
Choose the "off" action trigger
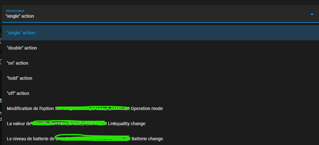click(x=18, y=93)
